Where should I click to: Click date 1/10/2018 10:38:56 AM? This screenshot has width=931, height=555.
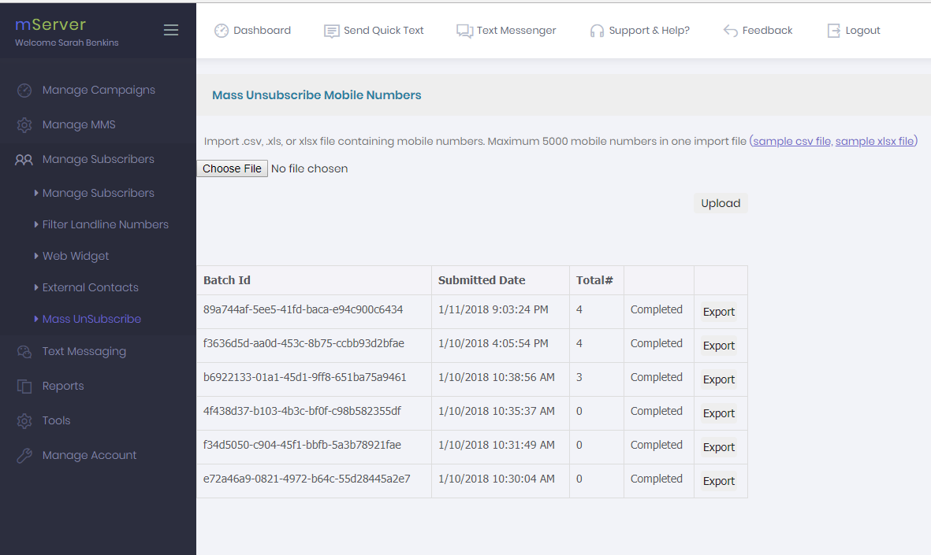(497, 377)
